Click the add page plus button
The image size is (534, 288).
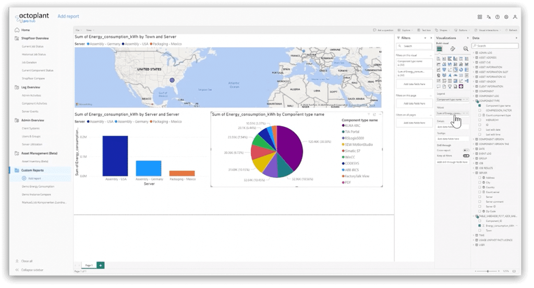(x=100, y=265)
